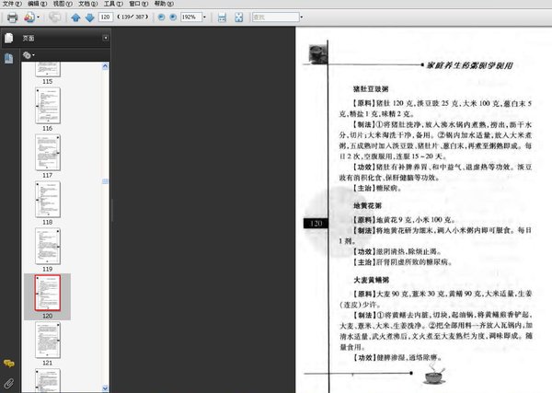Collapse the 页面 panel with its corner button

tap(106, 38)
